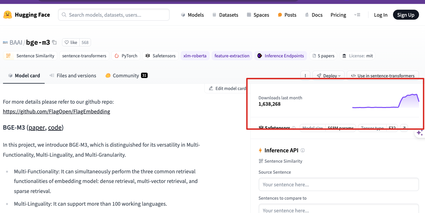Open the Community tab
This screenshot has height=213, width=425.
(x=126, y=76)
